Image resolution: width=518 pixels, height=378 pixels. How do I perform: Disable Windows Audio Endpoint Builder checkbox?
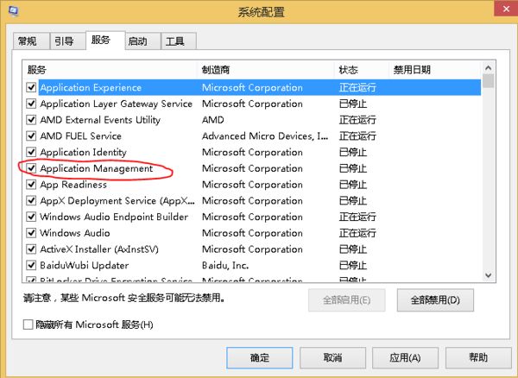click(x=31, y=217)
